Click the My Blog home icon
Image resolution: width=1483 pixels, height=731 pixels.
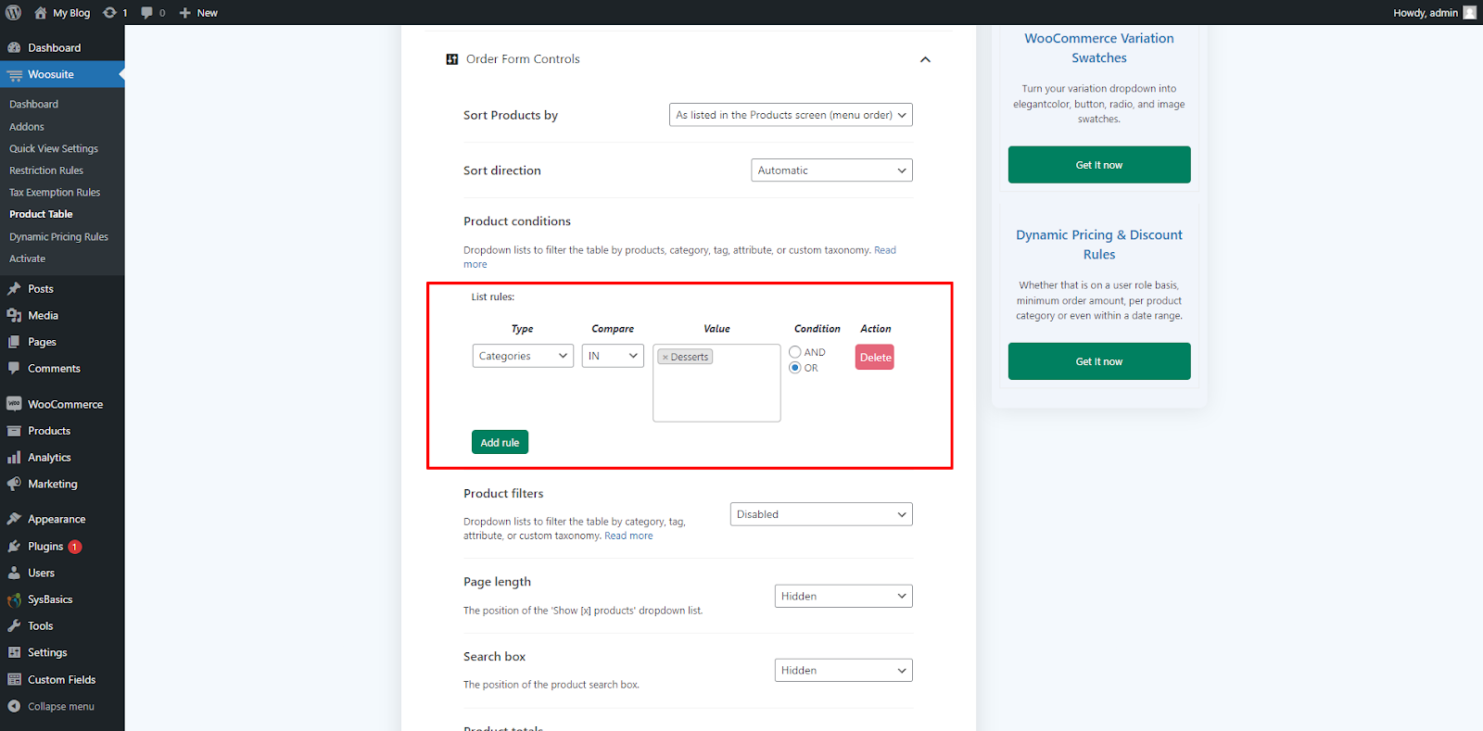[41, 13]
